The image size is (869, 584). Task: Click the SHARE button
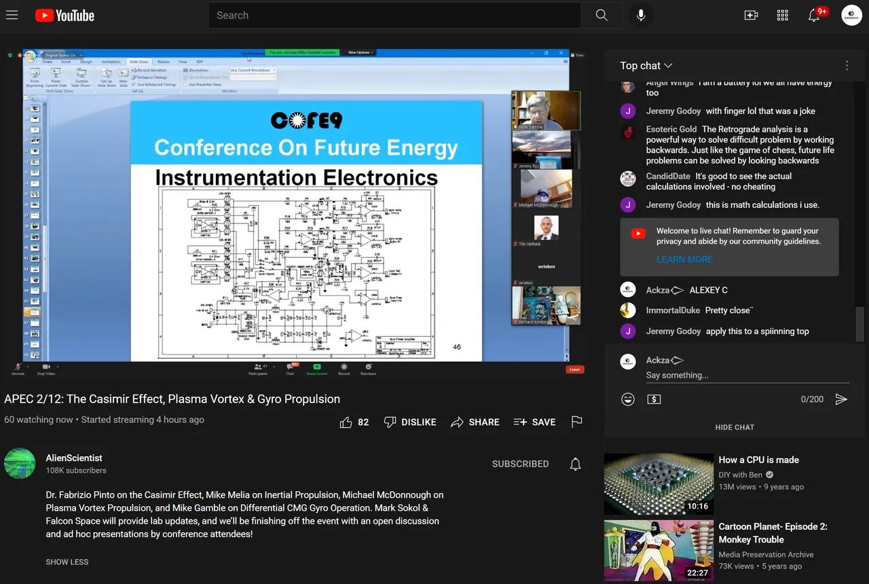475,422
